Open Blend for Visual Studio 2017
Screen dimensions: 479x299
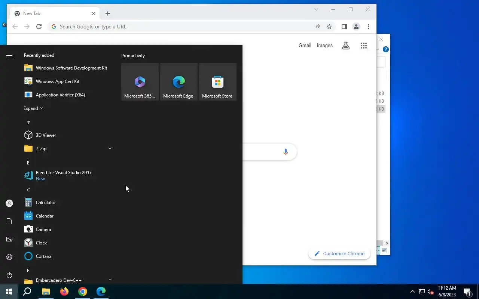(x=67, y=175)
